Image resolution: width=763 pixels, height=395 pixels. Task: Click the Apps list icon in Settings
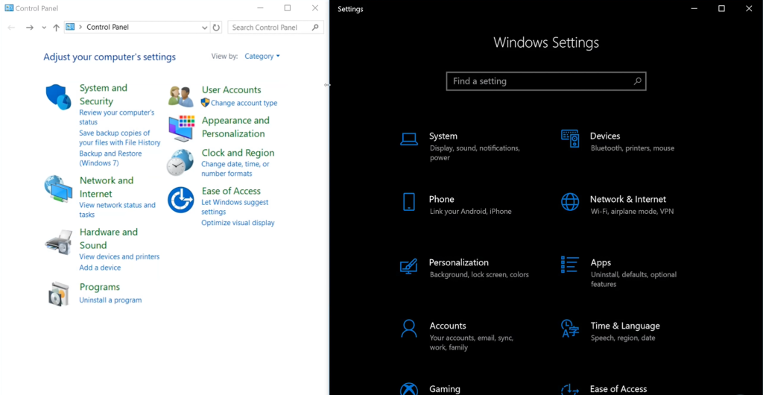[570, 265]
